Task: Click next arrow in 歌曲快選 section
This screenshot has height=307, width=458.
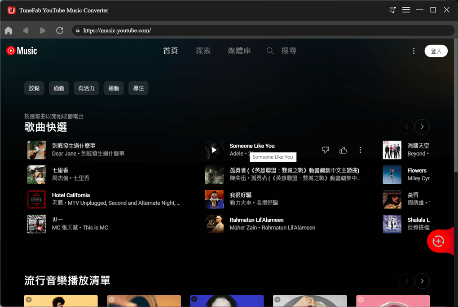Action: 422,126
